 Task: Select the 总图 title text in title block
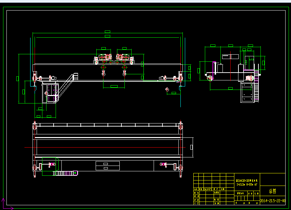[x=273, y=191]
